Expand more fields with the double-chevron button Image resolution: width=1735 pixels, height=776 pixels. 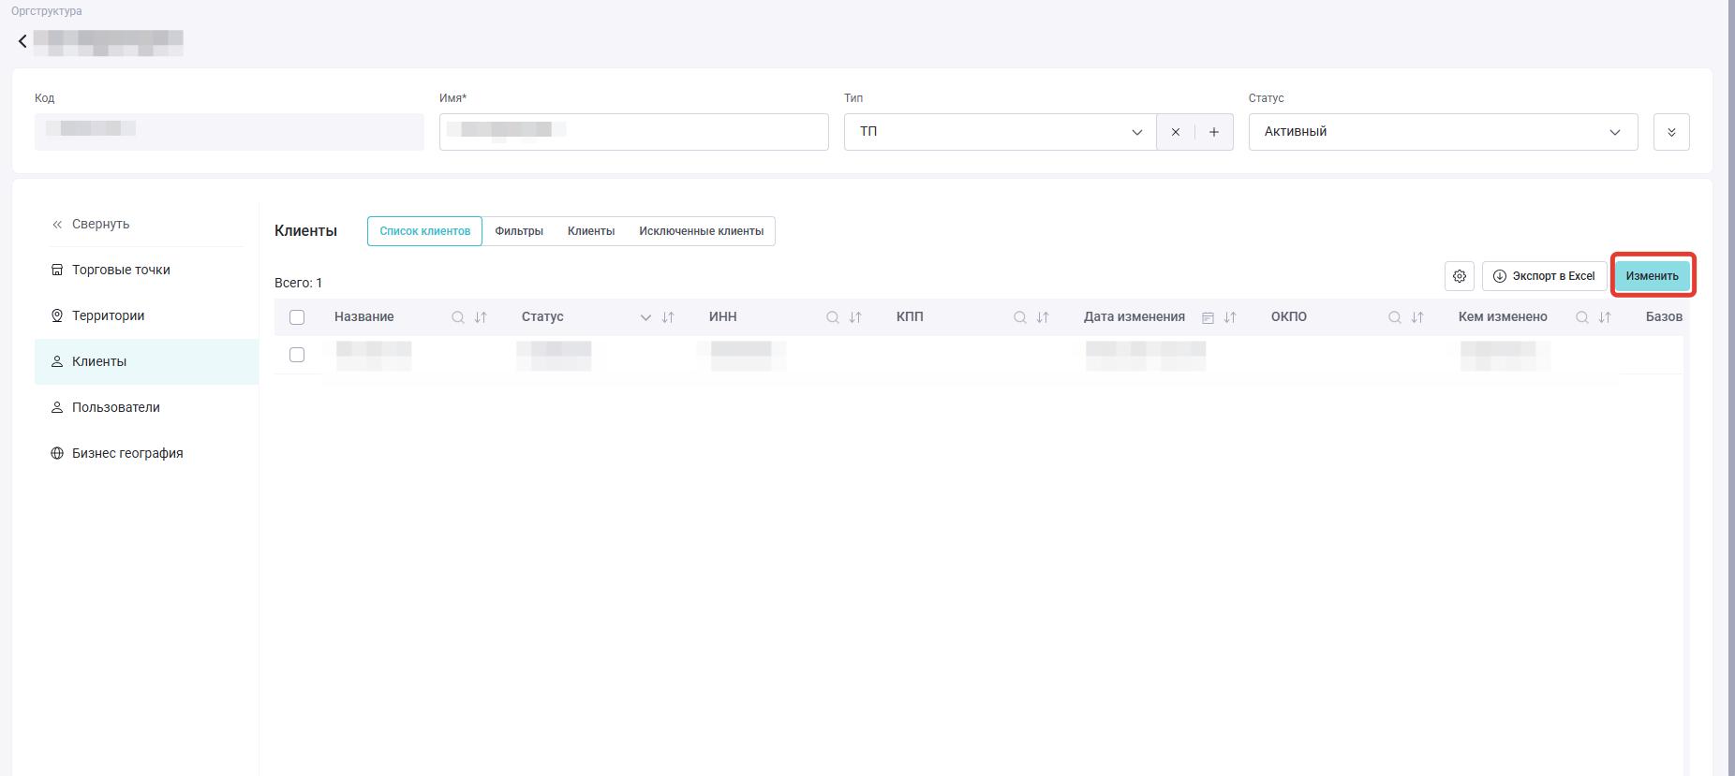[x=1671, y=132]
